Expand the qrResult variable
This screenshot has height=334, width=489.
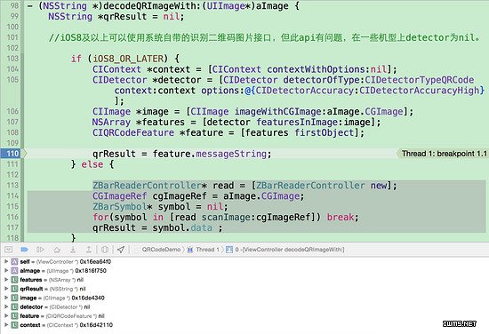click(6, 289)
